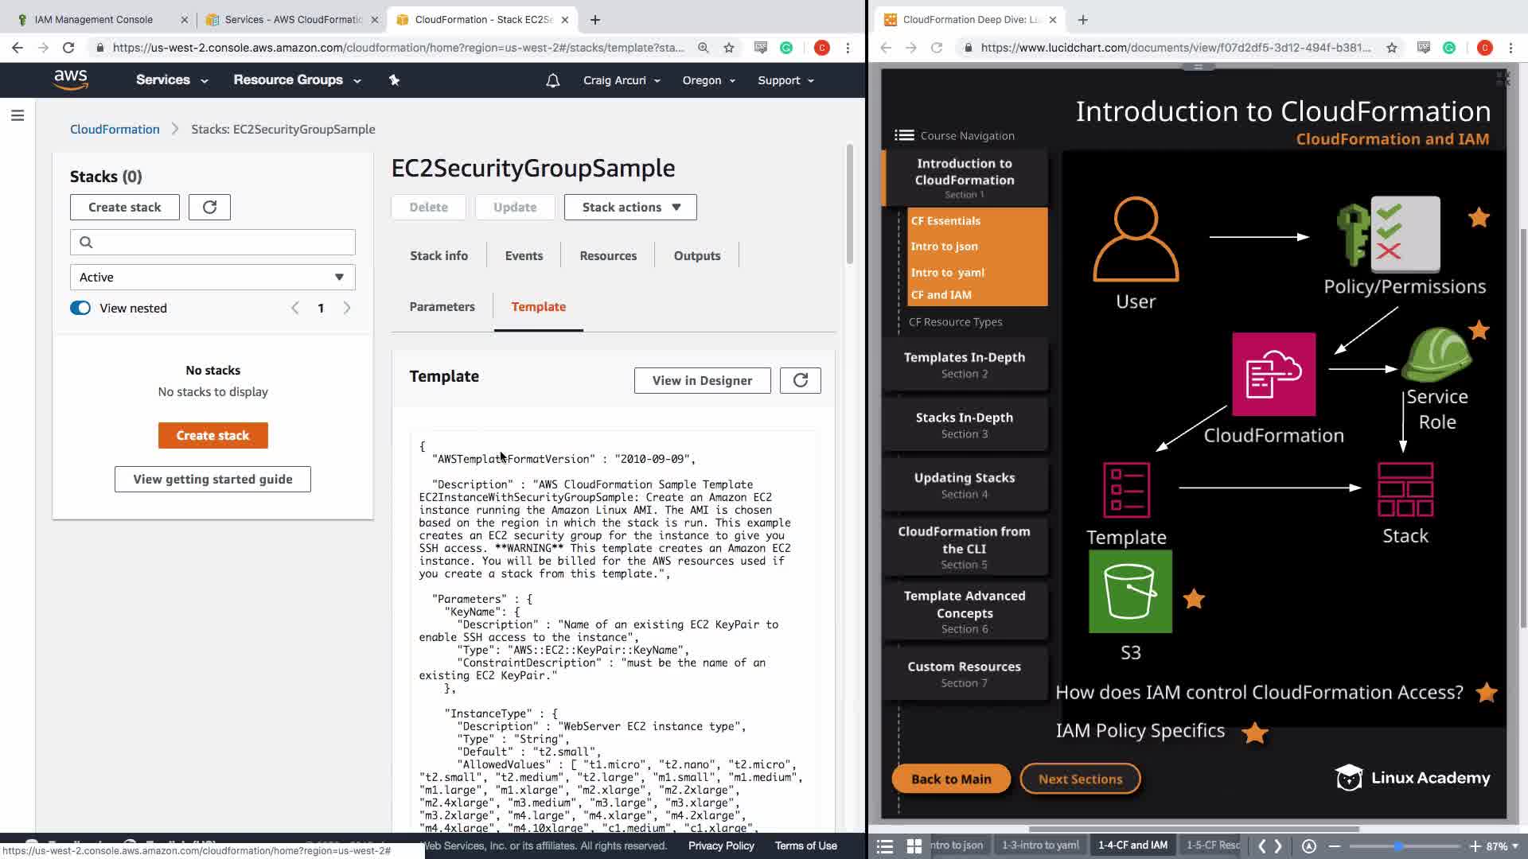Screen dimensions: 1528x859
Task: Open the hamburger side navigation menu
Action: click(18, 116)
